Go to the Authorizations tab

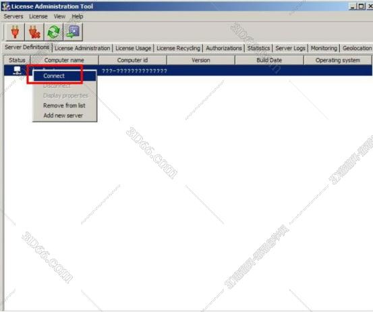coord(224,48)
